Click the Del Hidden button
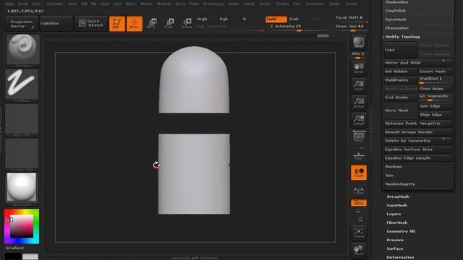The width and height of the screenshot is (463, 260). [400, 71]
